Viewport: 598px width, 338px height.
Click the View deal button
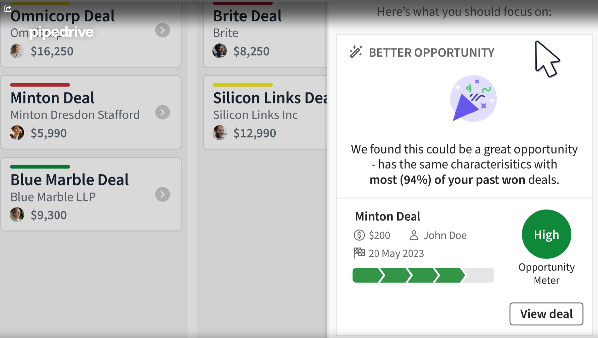[546, 314]
